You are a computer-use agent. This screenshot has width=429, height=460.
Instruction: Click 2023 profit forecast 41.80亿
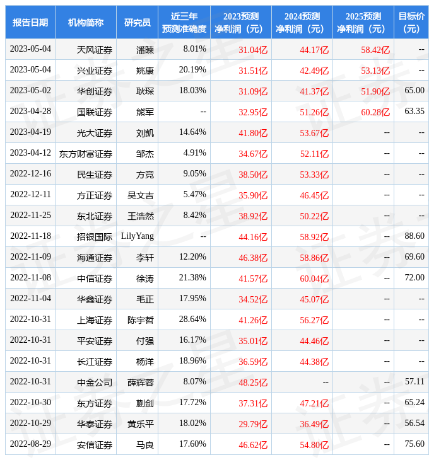coord(253,133)
